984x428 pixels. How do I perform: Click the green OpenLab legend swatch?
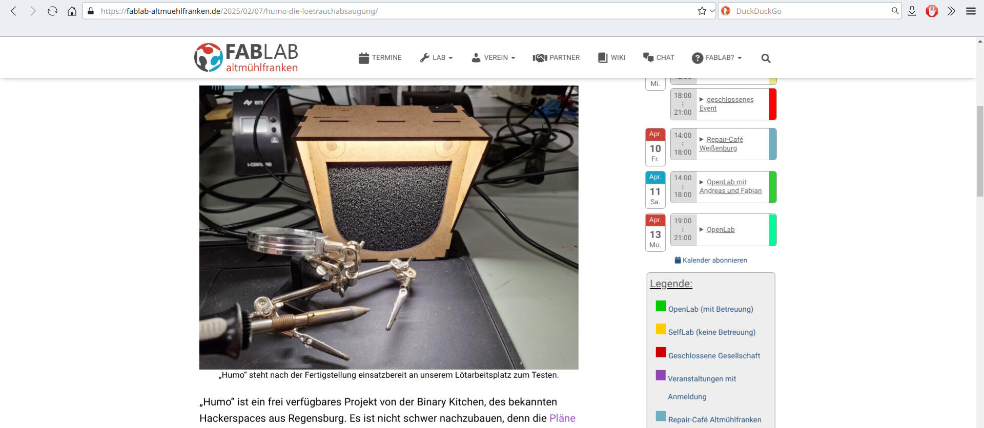pos(661,306)
